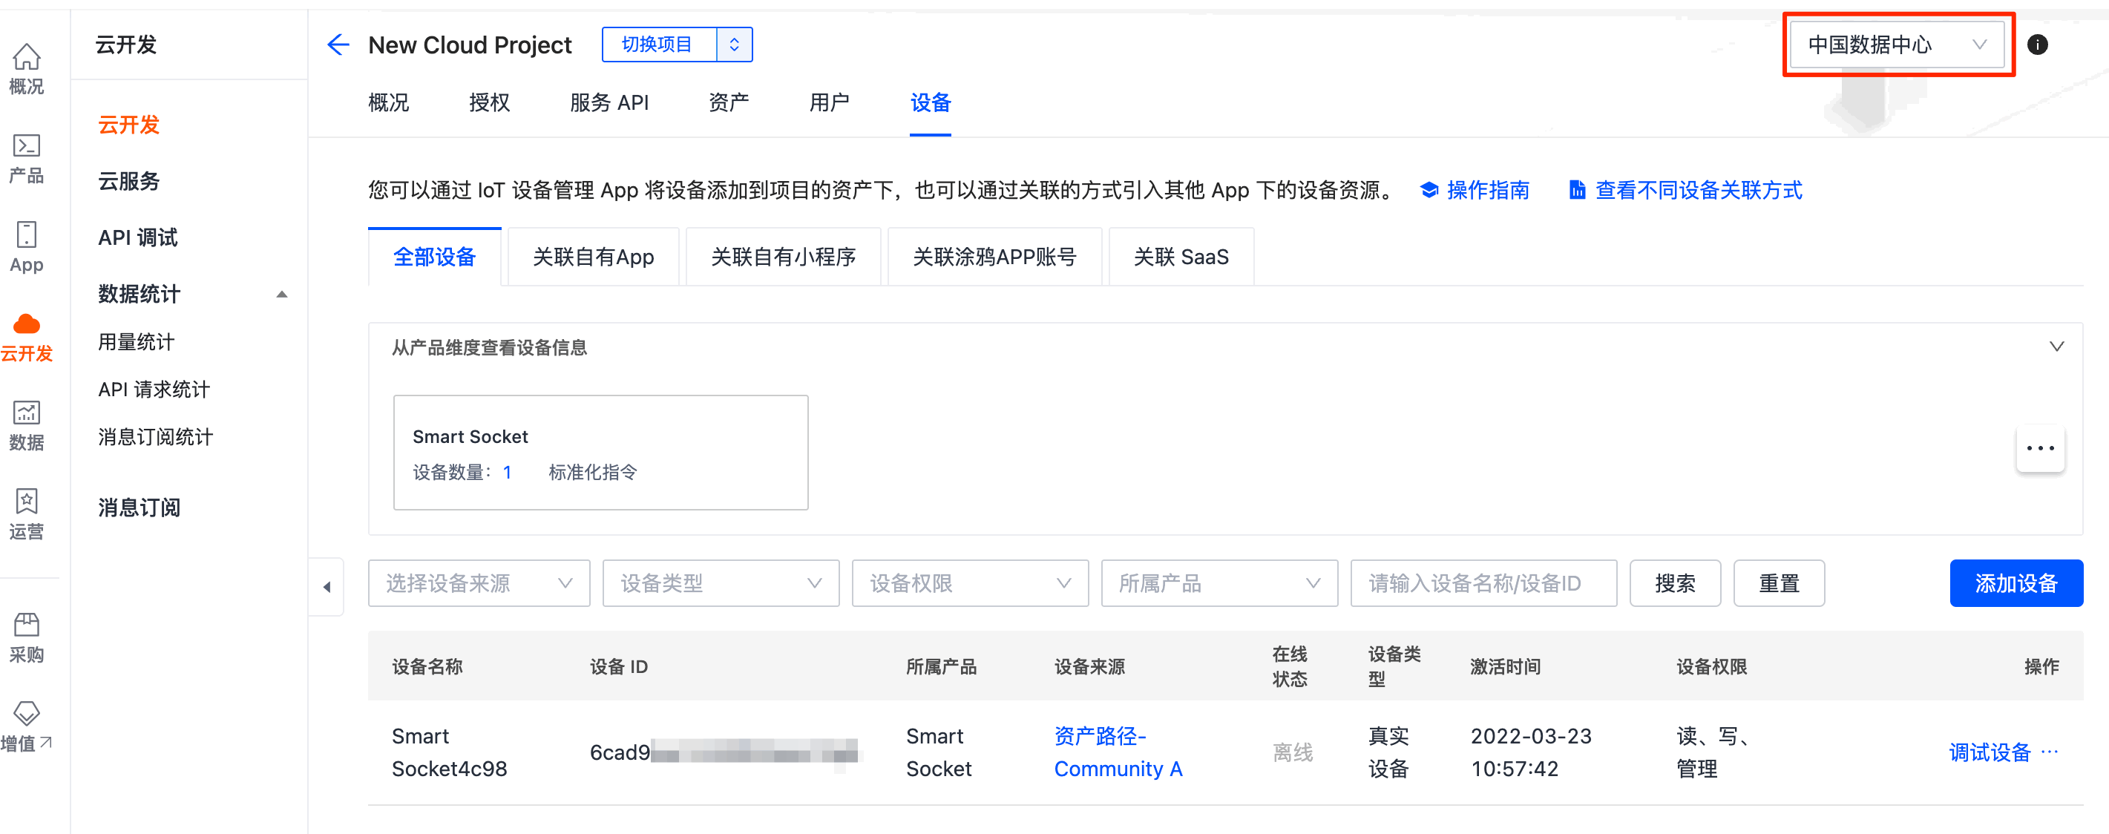Viewport: 2109px width, 834px height.
Task: Click the 激活时间 column header
Action: [x=1505, y=666]
